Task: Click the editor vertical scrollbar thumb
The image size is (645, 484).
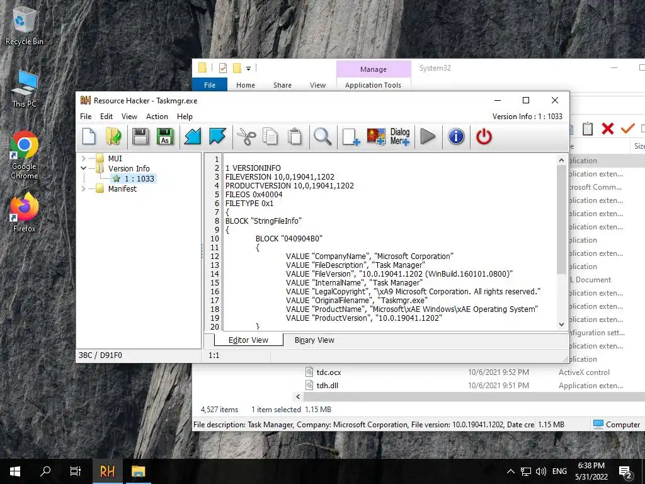Action: [561, 219]
